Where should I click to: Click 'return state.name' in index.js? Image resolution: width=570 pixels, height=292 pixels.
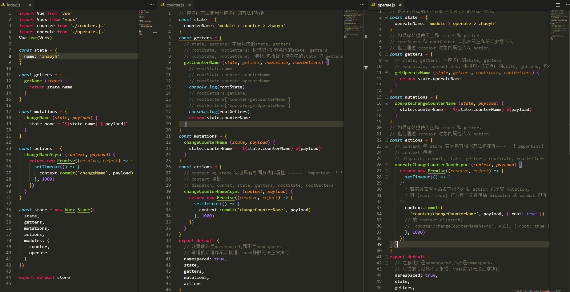[51, 87]
